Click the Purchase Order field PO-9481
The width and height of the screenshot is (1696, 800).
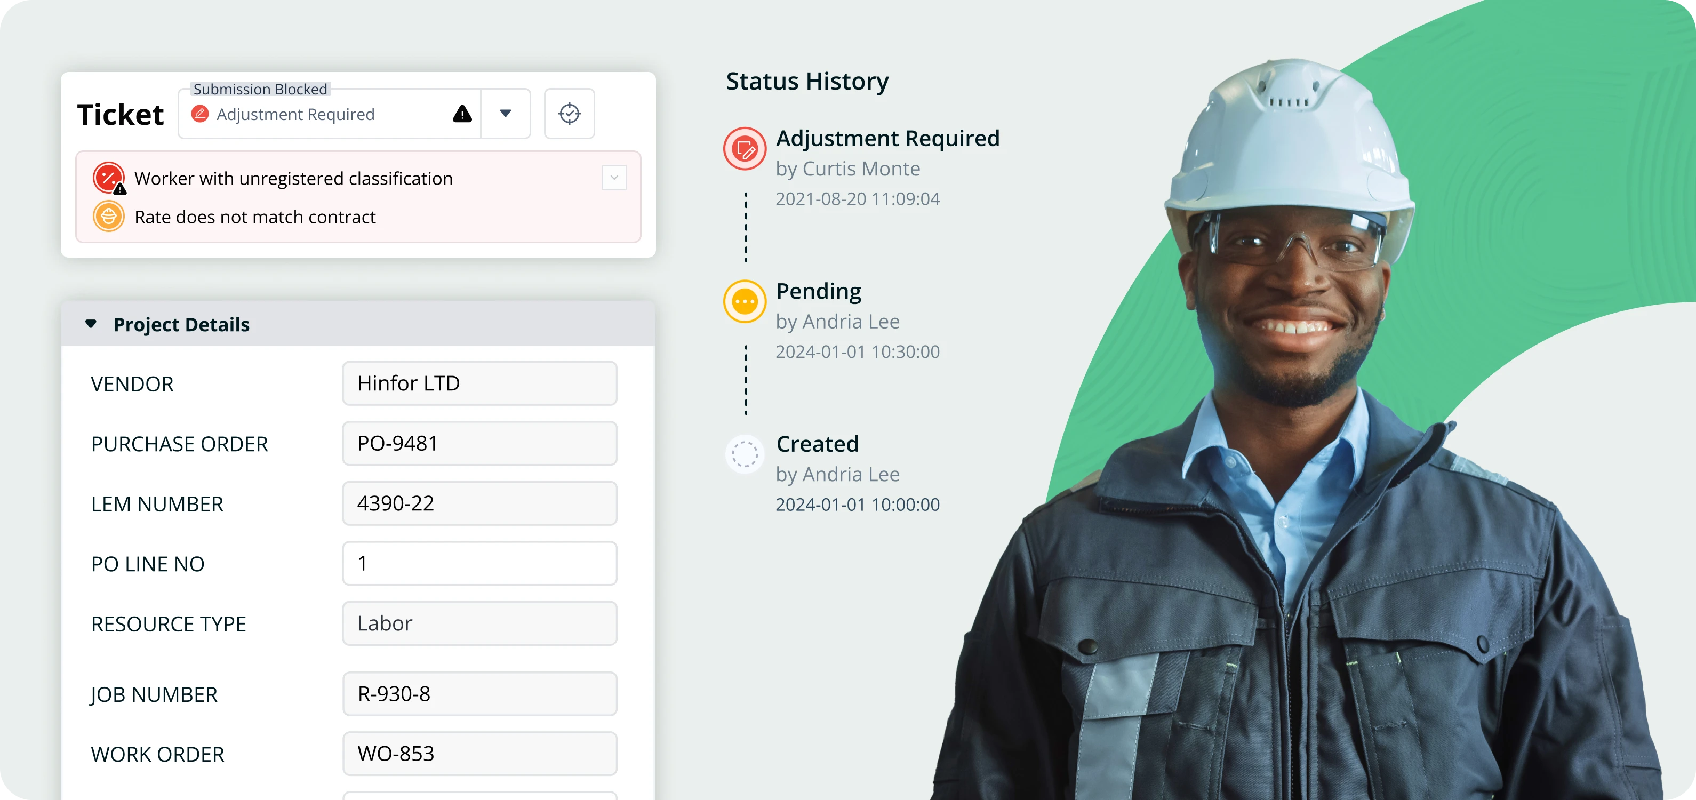pyautogui.click(x=479, y=443)
